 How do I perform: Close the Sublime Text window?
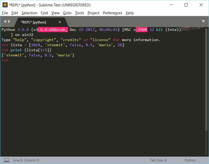[201, 5]
